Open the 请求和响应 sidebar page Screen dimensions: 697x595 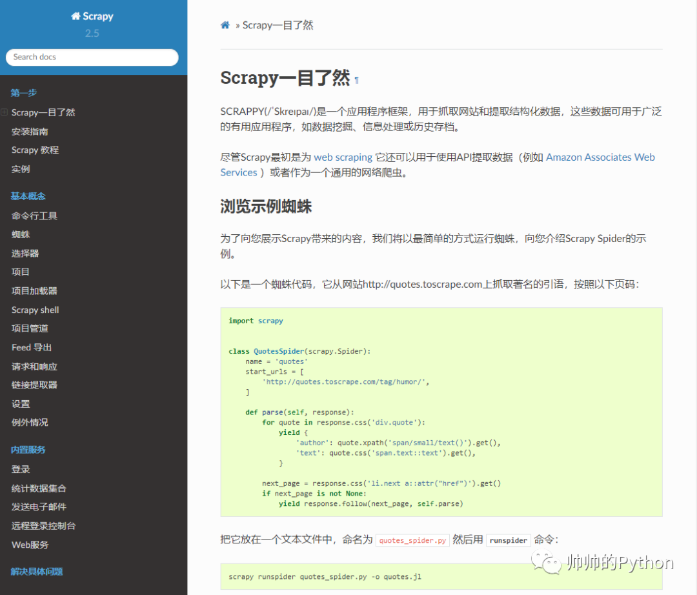coord(34,367)
